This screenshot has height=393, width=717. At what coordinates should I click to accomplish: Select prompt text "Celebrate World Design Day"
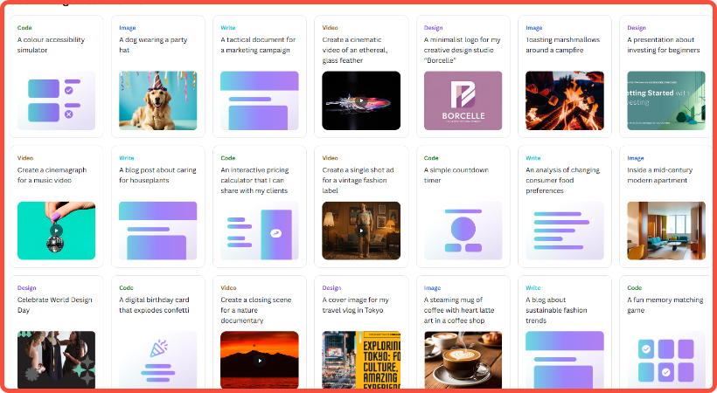[x=55, y=305]
